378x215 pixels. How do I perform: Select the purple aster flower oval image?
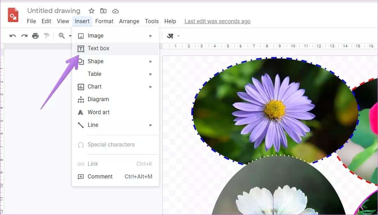pos(275,111)
